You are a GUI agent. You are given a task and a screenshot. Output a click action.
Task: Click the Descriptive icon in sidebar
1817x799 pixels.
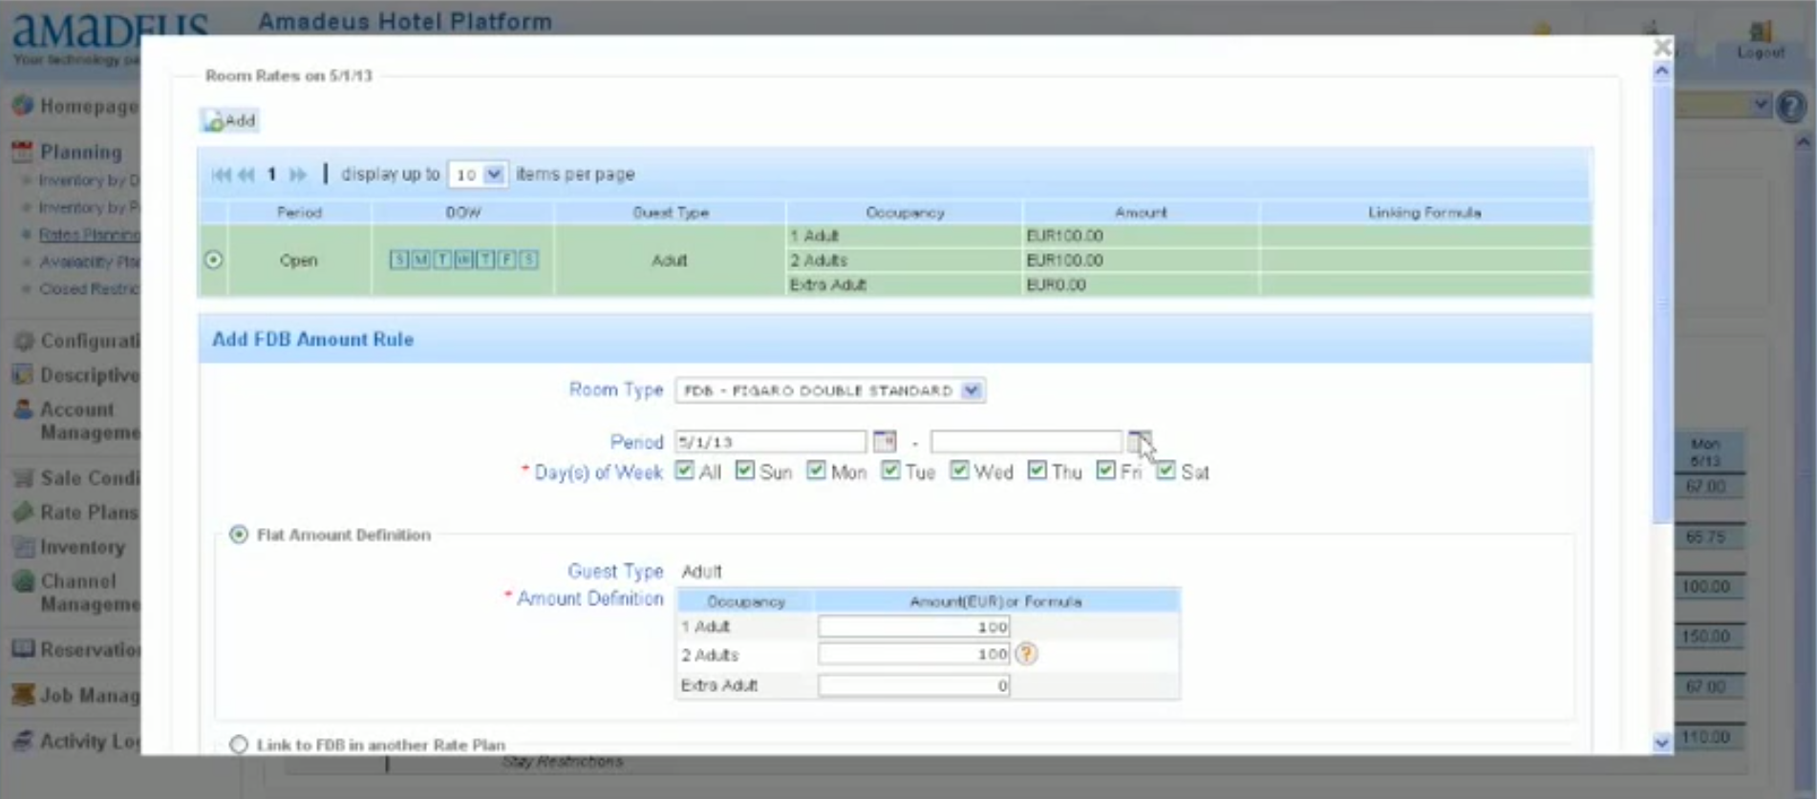(23, 374)
